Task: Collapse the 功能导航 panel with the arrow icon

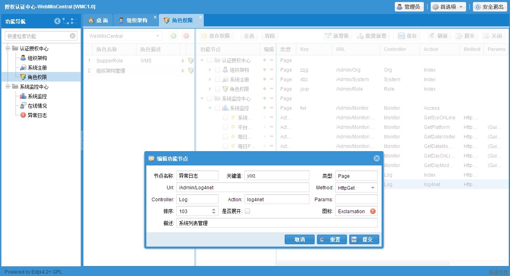Action: point(57,21)
